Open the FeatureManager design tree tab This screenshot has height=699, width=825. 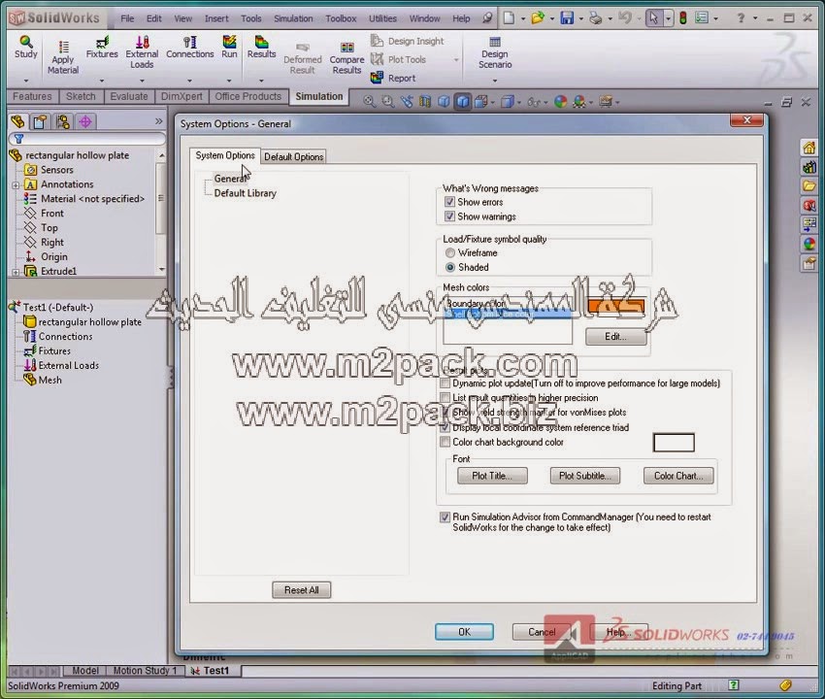pyautogui.click(x=17, y=121)
